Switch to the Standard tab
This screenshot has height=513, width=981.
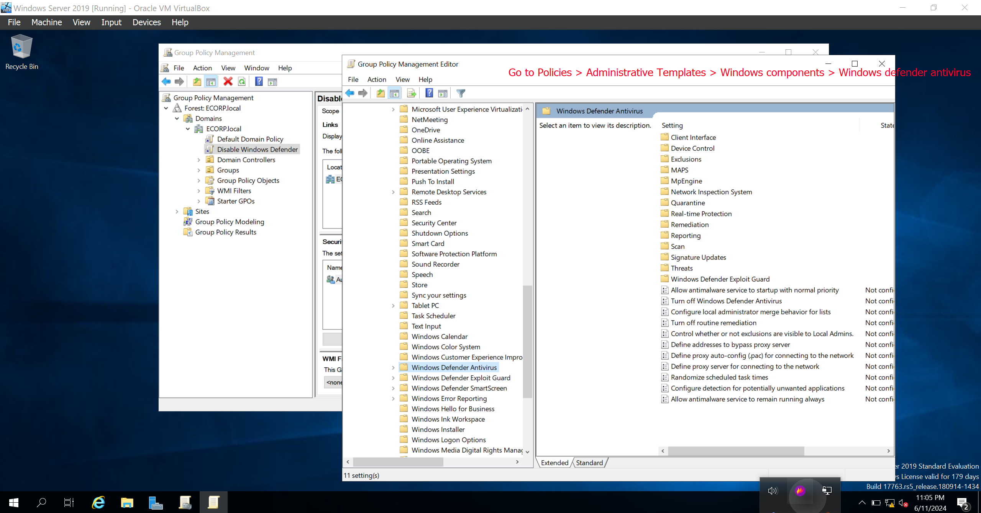click(x=589, y=463)
